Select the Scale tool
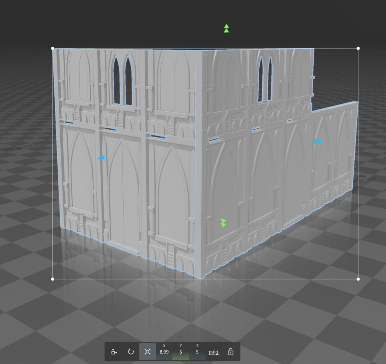This screenshot has height=364, width=386. [x=147, y=352]
